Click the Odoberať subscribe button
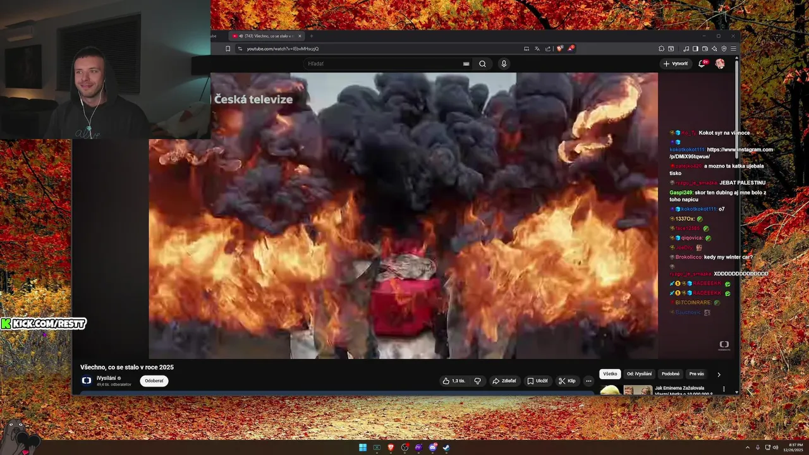This screenshot has height=455, width=809. pyautogui.click(x=154, y=381)
